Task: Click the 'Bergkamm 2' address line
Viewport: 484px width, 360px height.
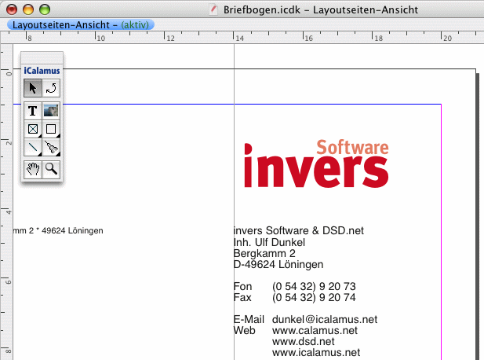Action: point(264,254)
